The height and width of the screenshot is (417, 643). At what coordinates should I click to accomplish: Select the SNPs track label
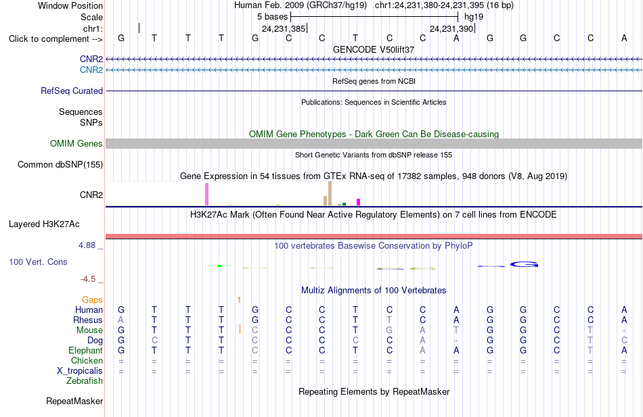pyautogui.click(x=91, y=123)
